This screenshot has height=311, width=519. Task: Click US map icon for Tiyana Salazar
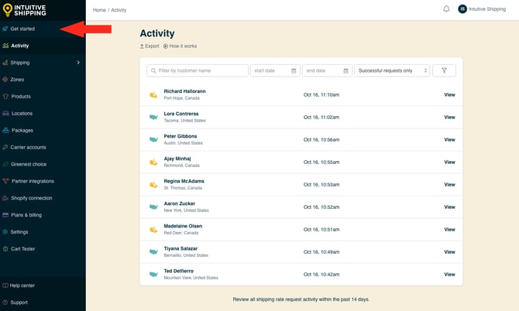pos(153,252)
